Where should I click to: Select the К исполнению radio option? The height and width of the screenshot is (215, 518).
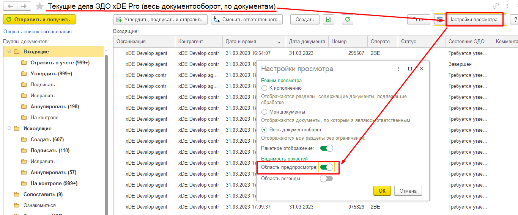265,88
